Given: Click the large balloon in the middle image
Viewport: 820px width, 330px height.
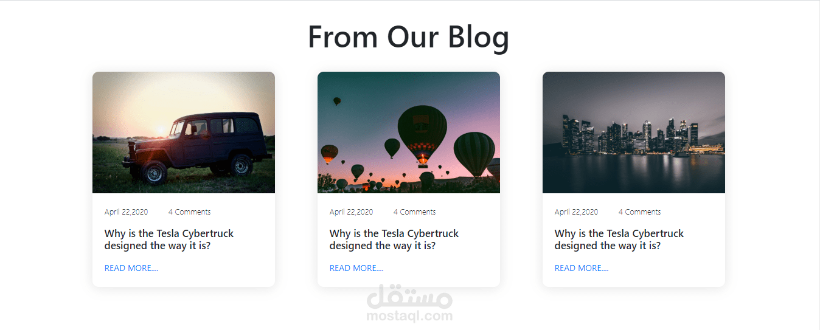Looking at the screenshot, I should click(422, 135).
